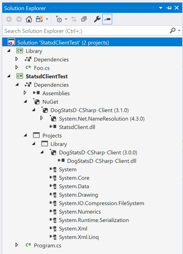Screen dimensions: 183x254
Task: Collapse All nodes toolbar icon
Action: [84, 19]
